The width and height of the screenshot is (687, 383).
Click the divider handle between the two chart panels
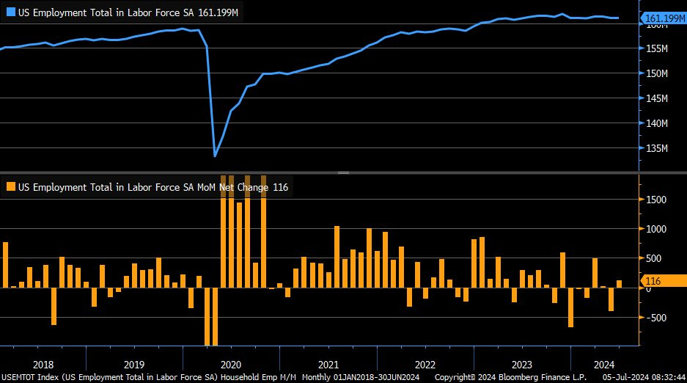coord(343,172)
